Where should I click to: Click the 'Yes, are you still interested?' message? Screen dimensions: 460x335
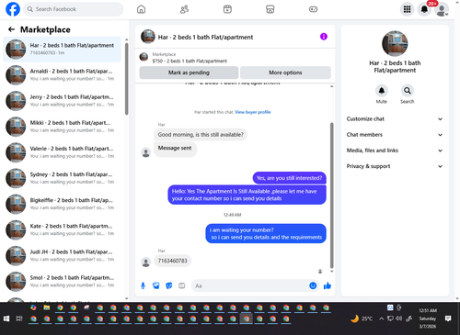(289, 178)
